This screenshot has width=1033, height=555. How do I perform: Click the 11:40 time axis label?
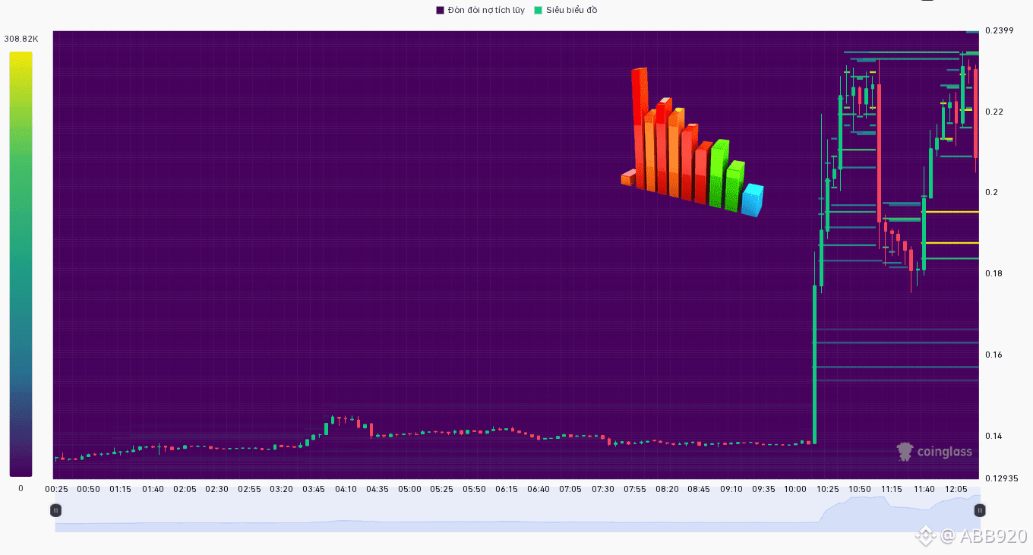click(924, 489)
